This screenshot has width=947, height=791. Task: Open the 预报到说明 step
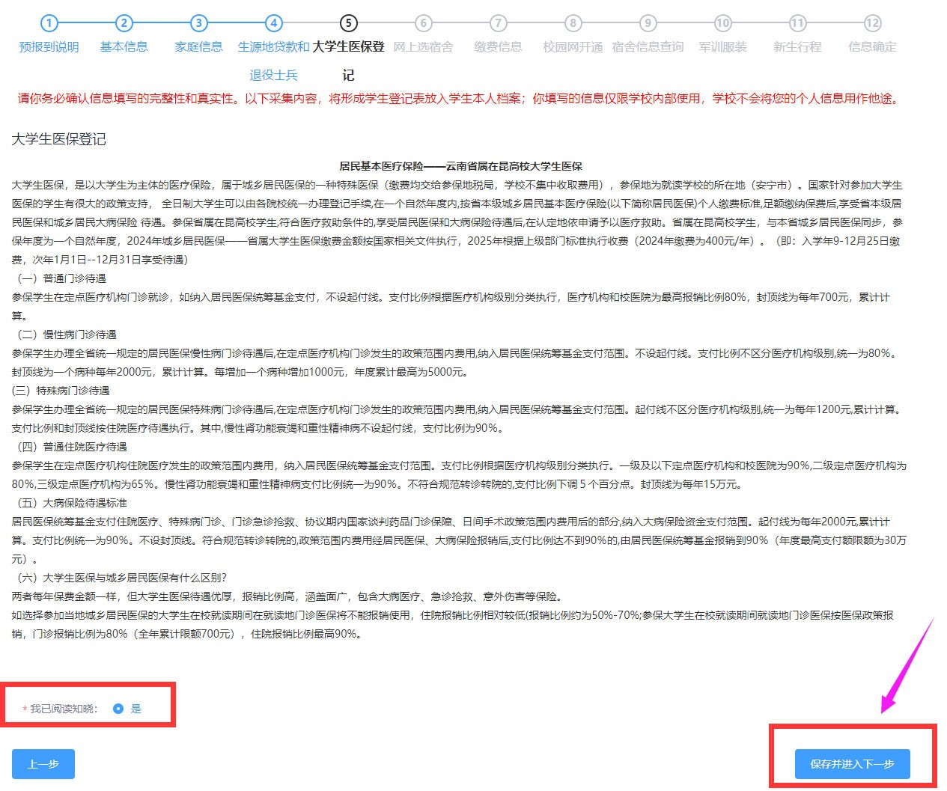pos(49,46)
